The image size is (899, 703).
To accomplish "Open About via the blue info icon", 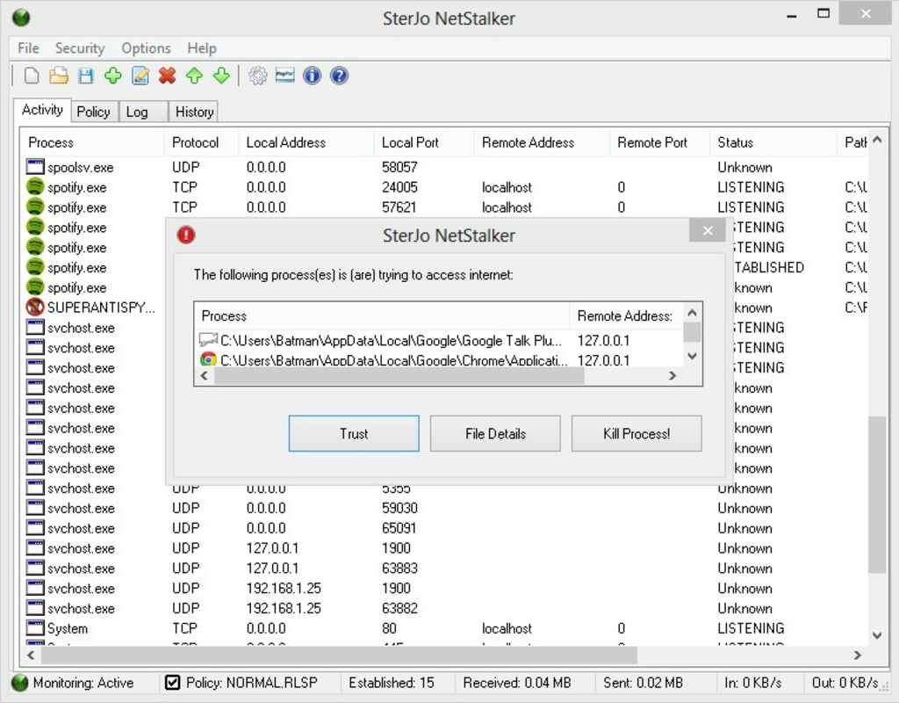I will tap(312, 76).
